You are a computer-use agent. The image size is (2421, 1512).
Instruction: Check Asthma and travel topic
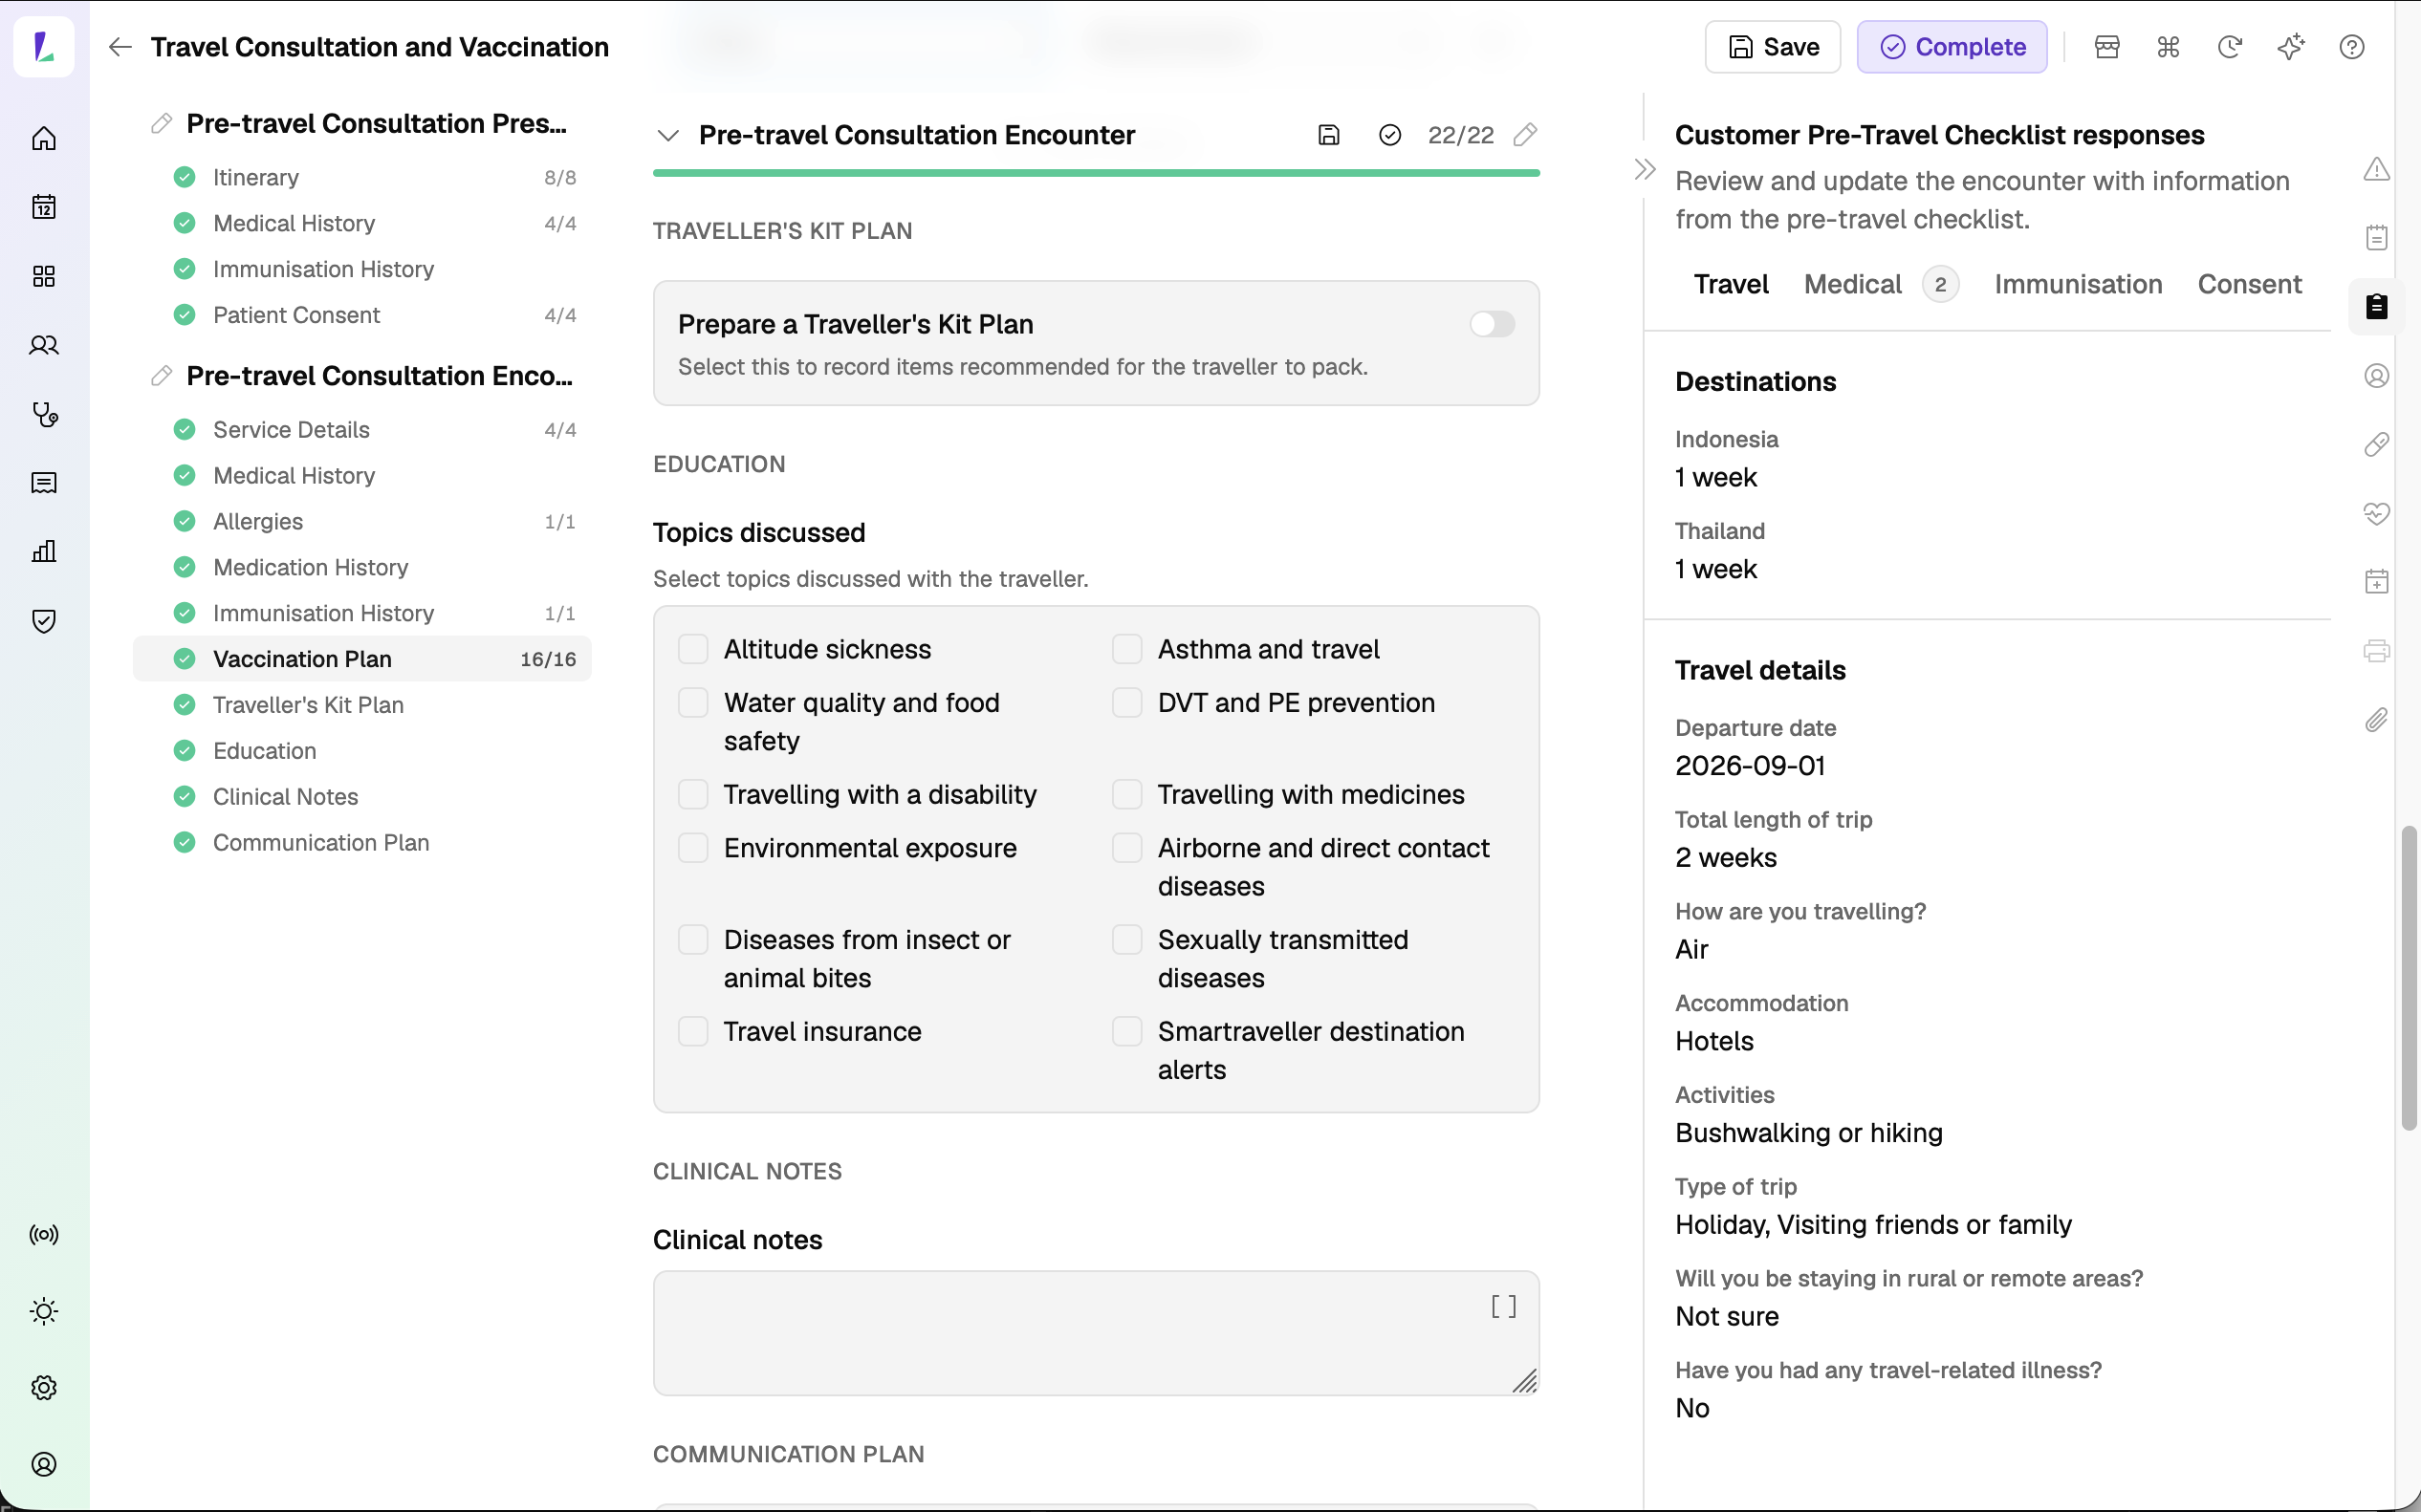point(1127,649)
